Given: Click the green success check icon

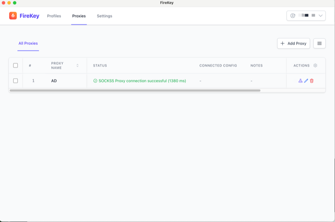Looking at the screenshot, I should [95, 81].
